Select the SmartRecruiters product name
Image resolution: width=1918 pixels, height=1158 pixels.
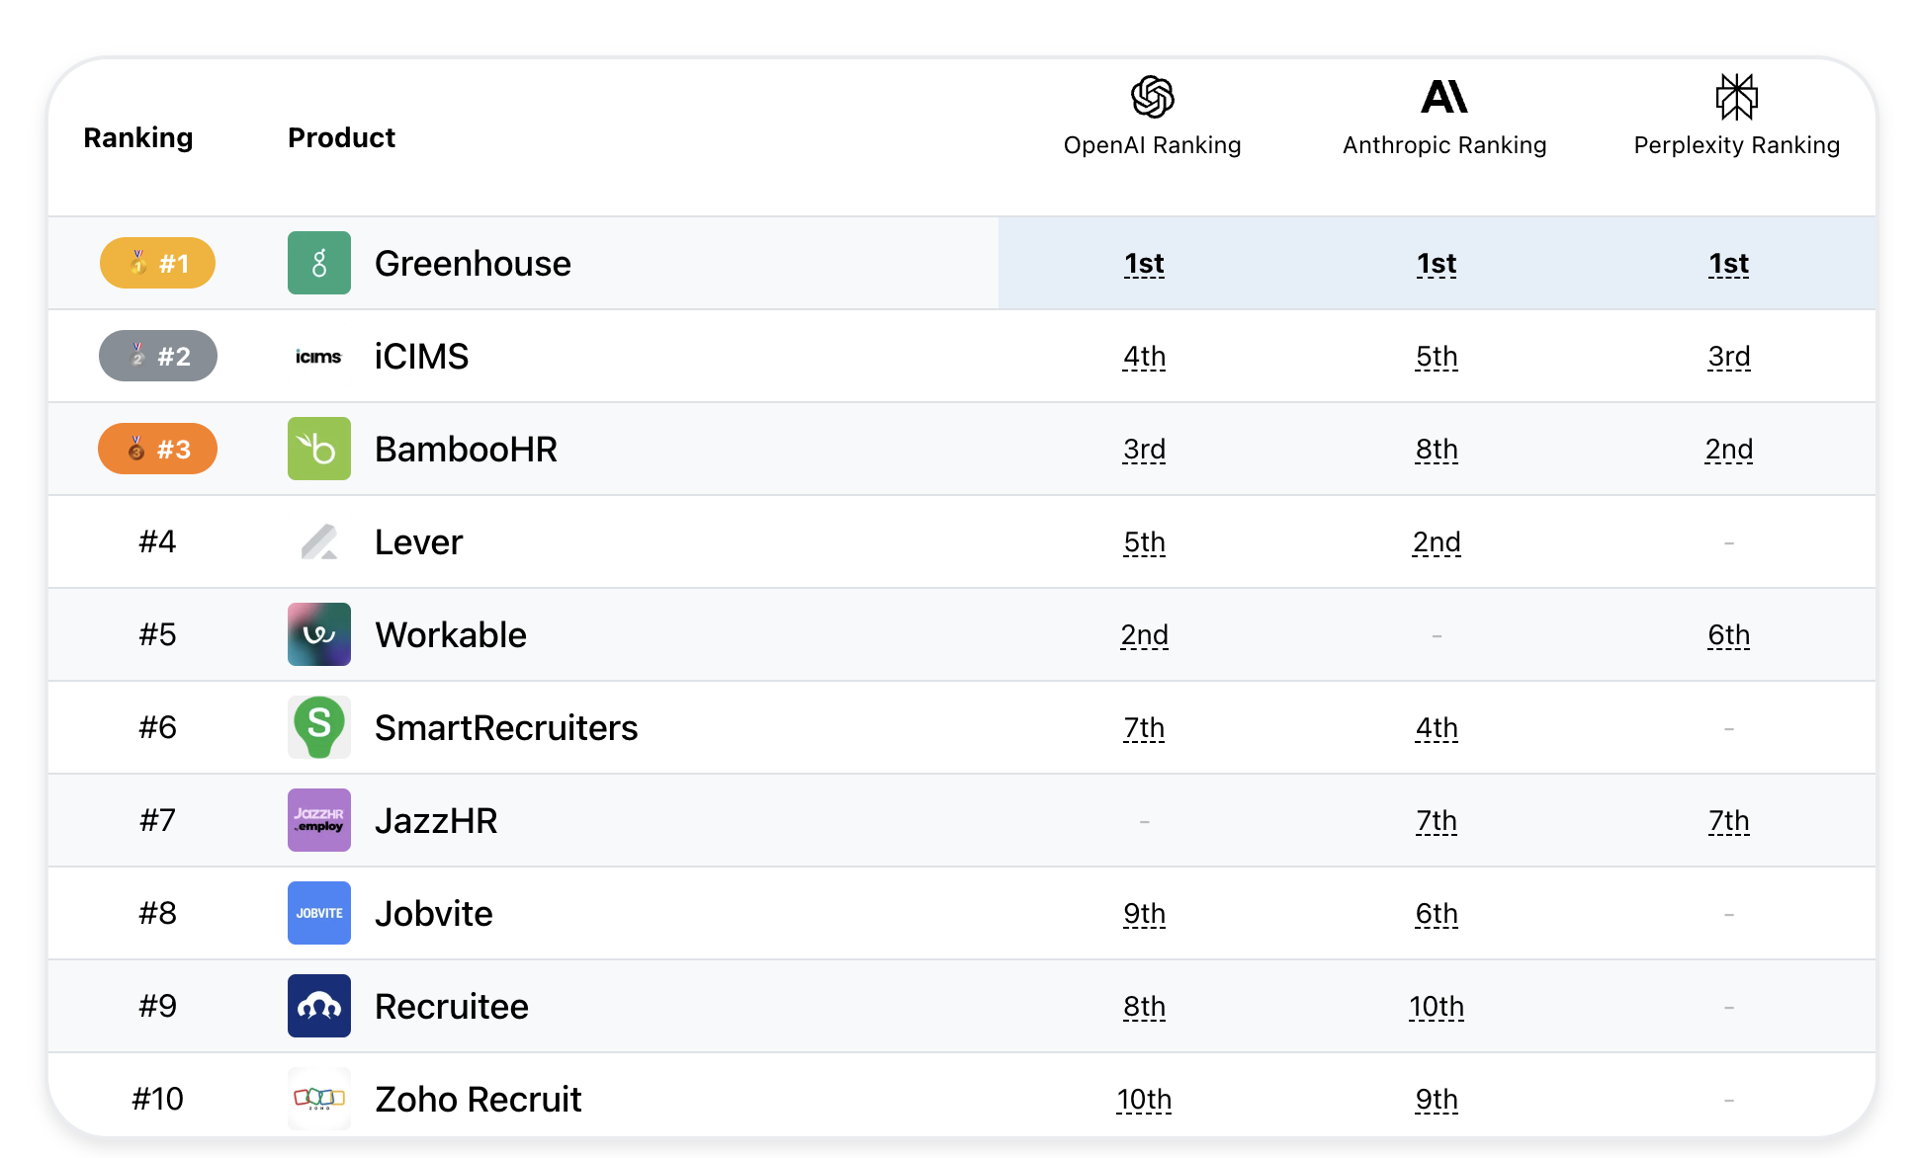(x=506, y=728)
